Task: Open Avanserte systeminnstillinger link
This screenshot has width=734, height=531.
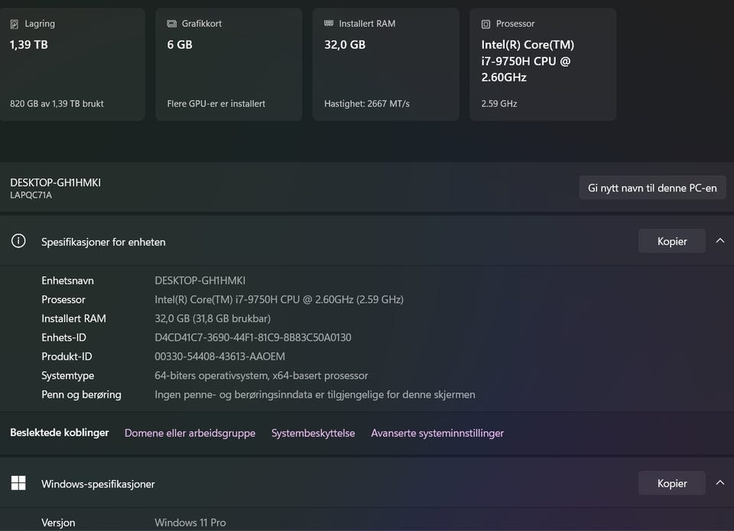Action: pos(437,433)
